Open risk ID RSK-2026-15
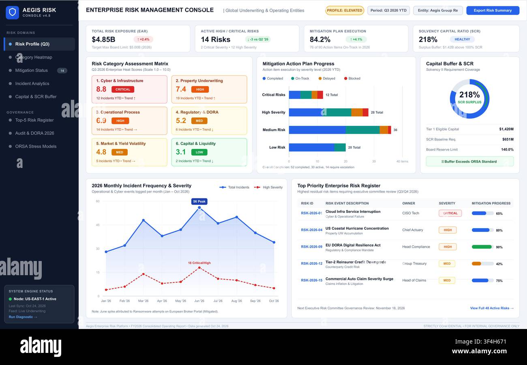Viewport: 527px width, 365px height. pos(311,280)
